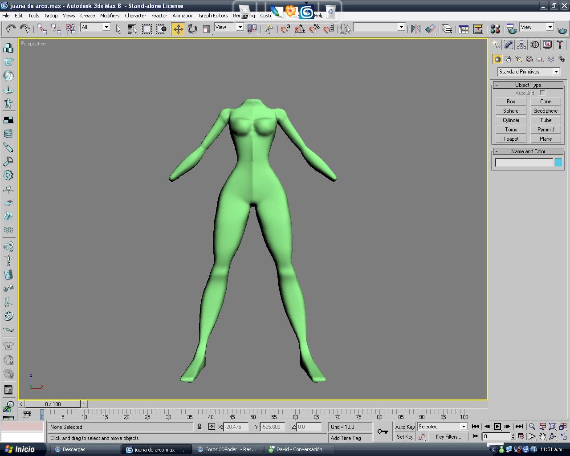The image size is (570, 456).
Task: Activate the Select and Move tool
Action: pyautogui.click(x=178, y=29)
